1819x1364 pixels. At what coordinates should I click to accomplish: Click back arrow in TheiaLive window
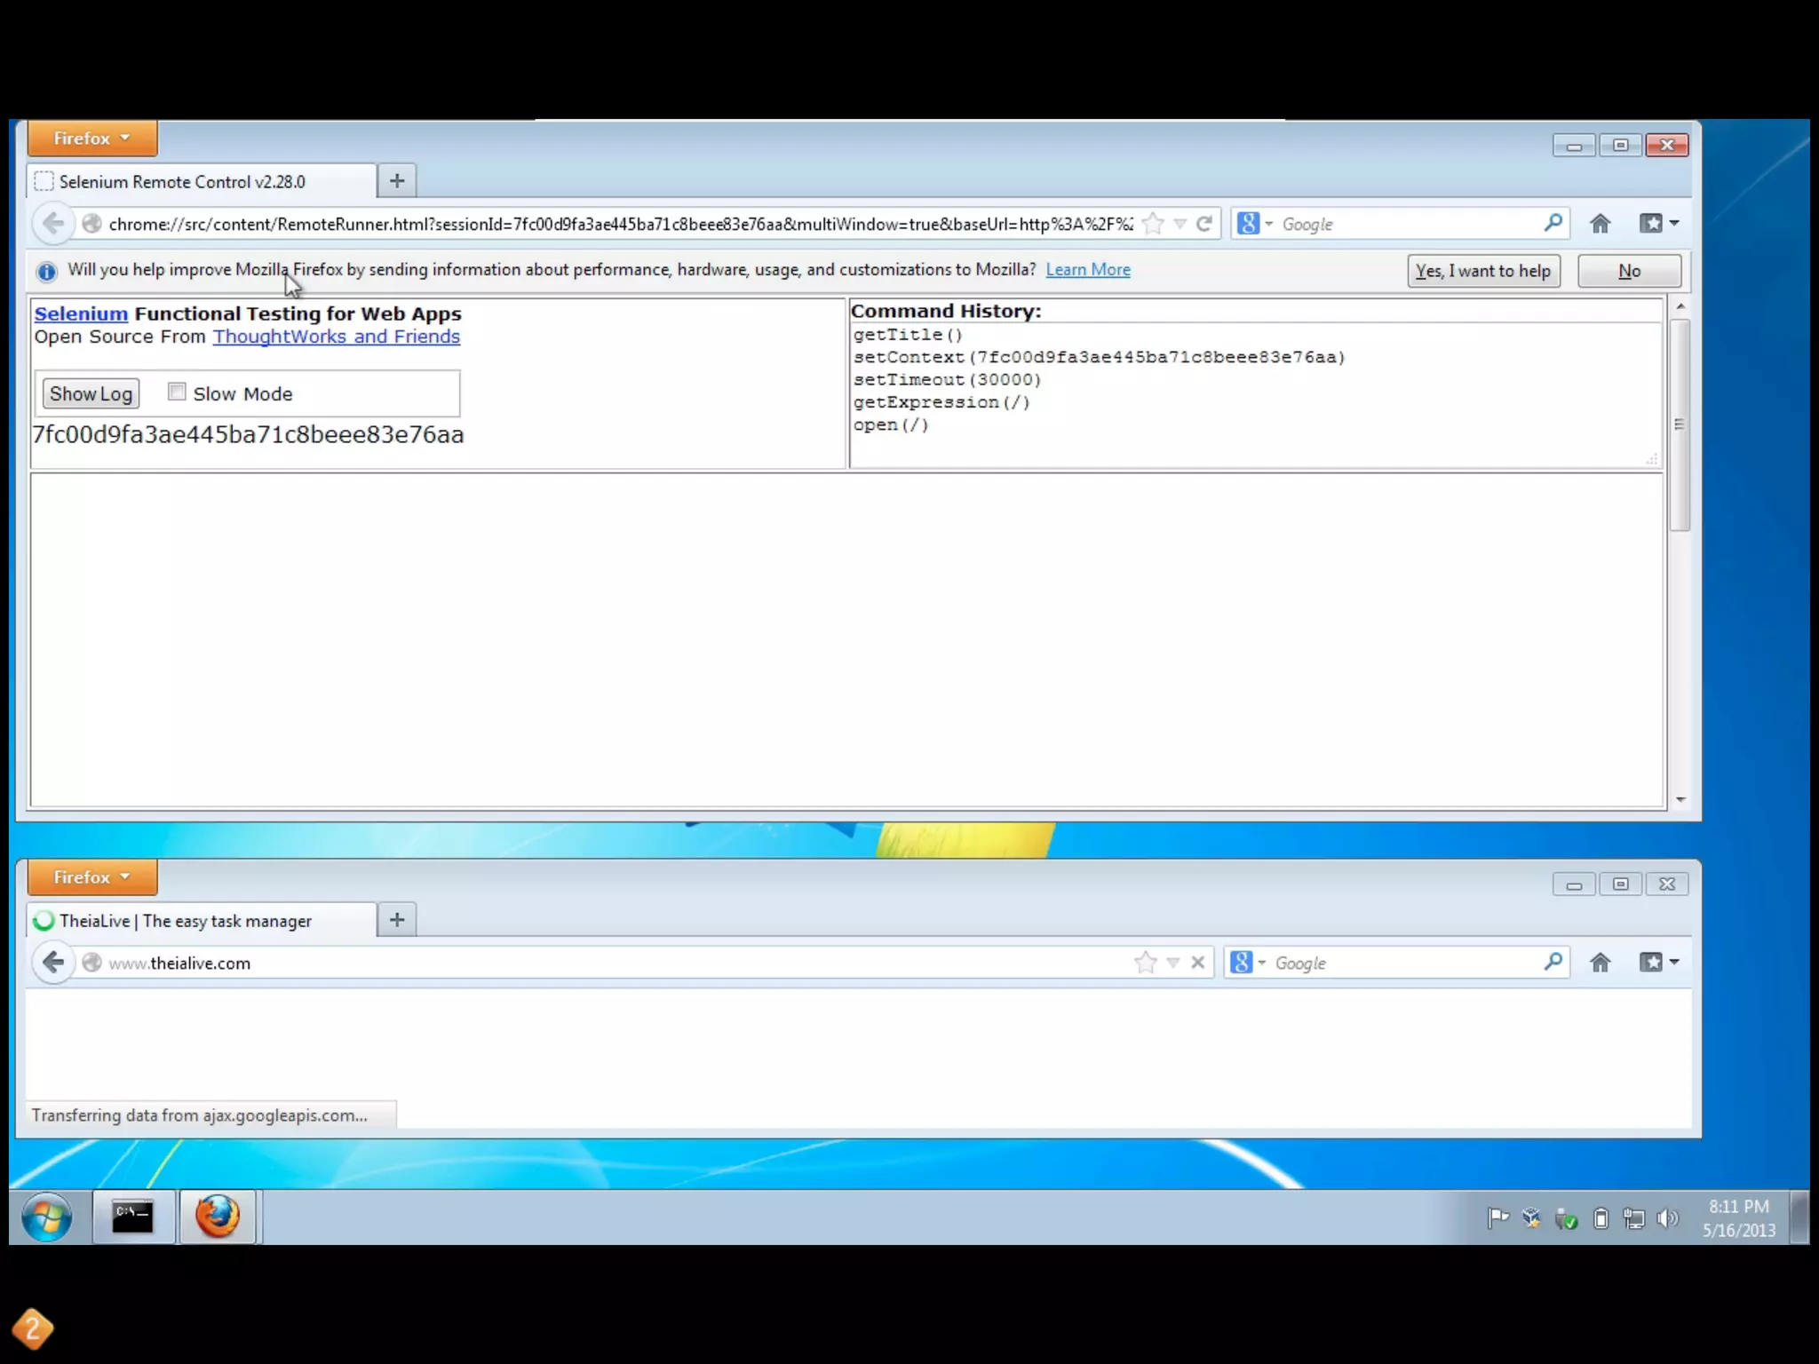pos(53,963)
